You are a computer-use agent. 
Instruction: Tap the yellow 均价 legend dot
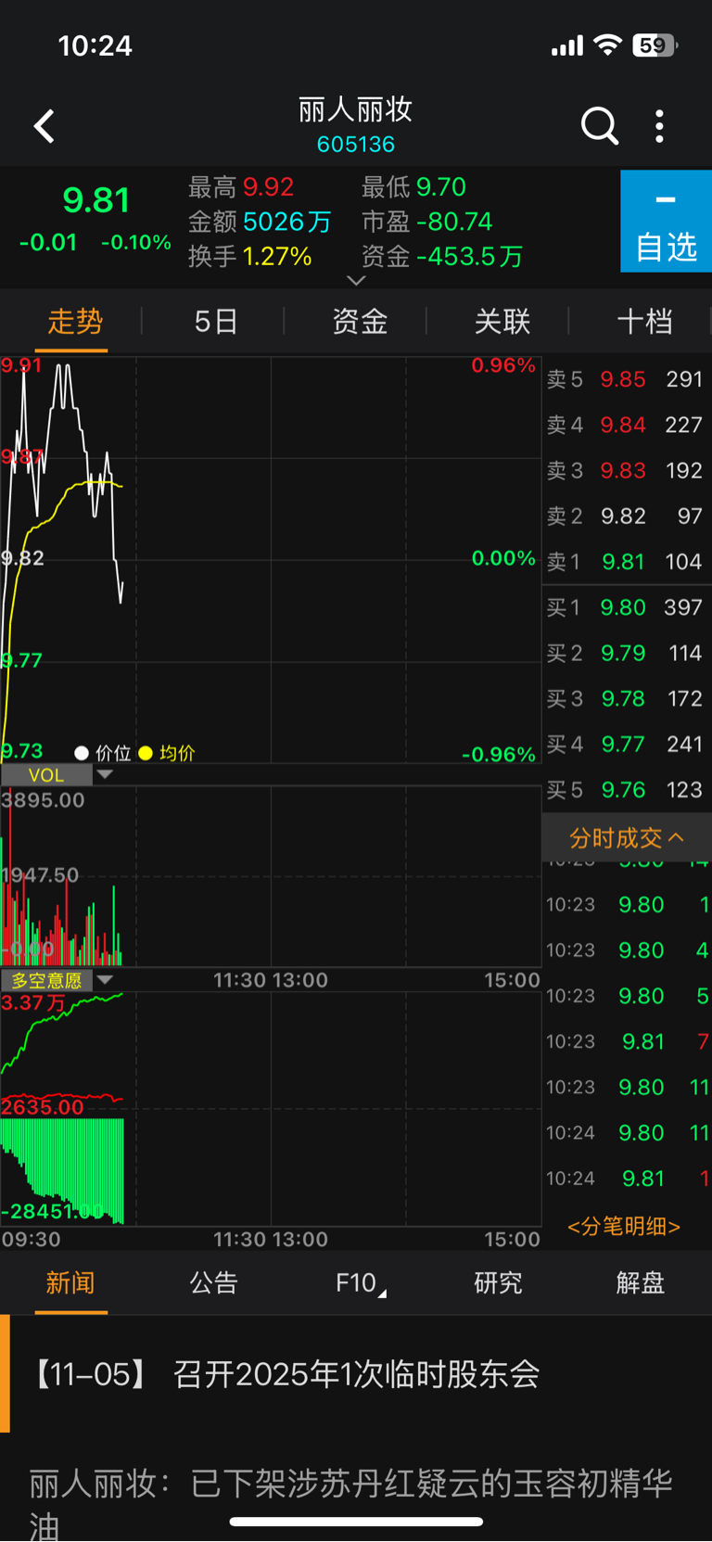[x=146, y=753]
